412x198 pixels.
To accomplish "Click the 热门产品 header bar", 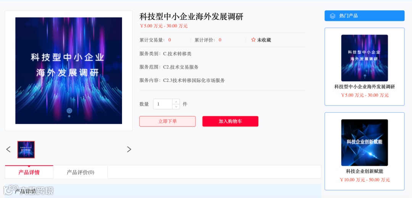I will pyautogui.click(x=364, y=16).
